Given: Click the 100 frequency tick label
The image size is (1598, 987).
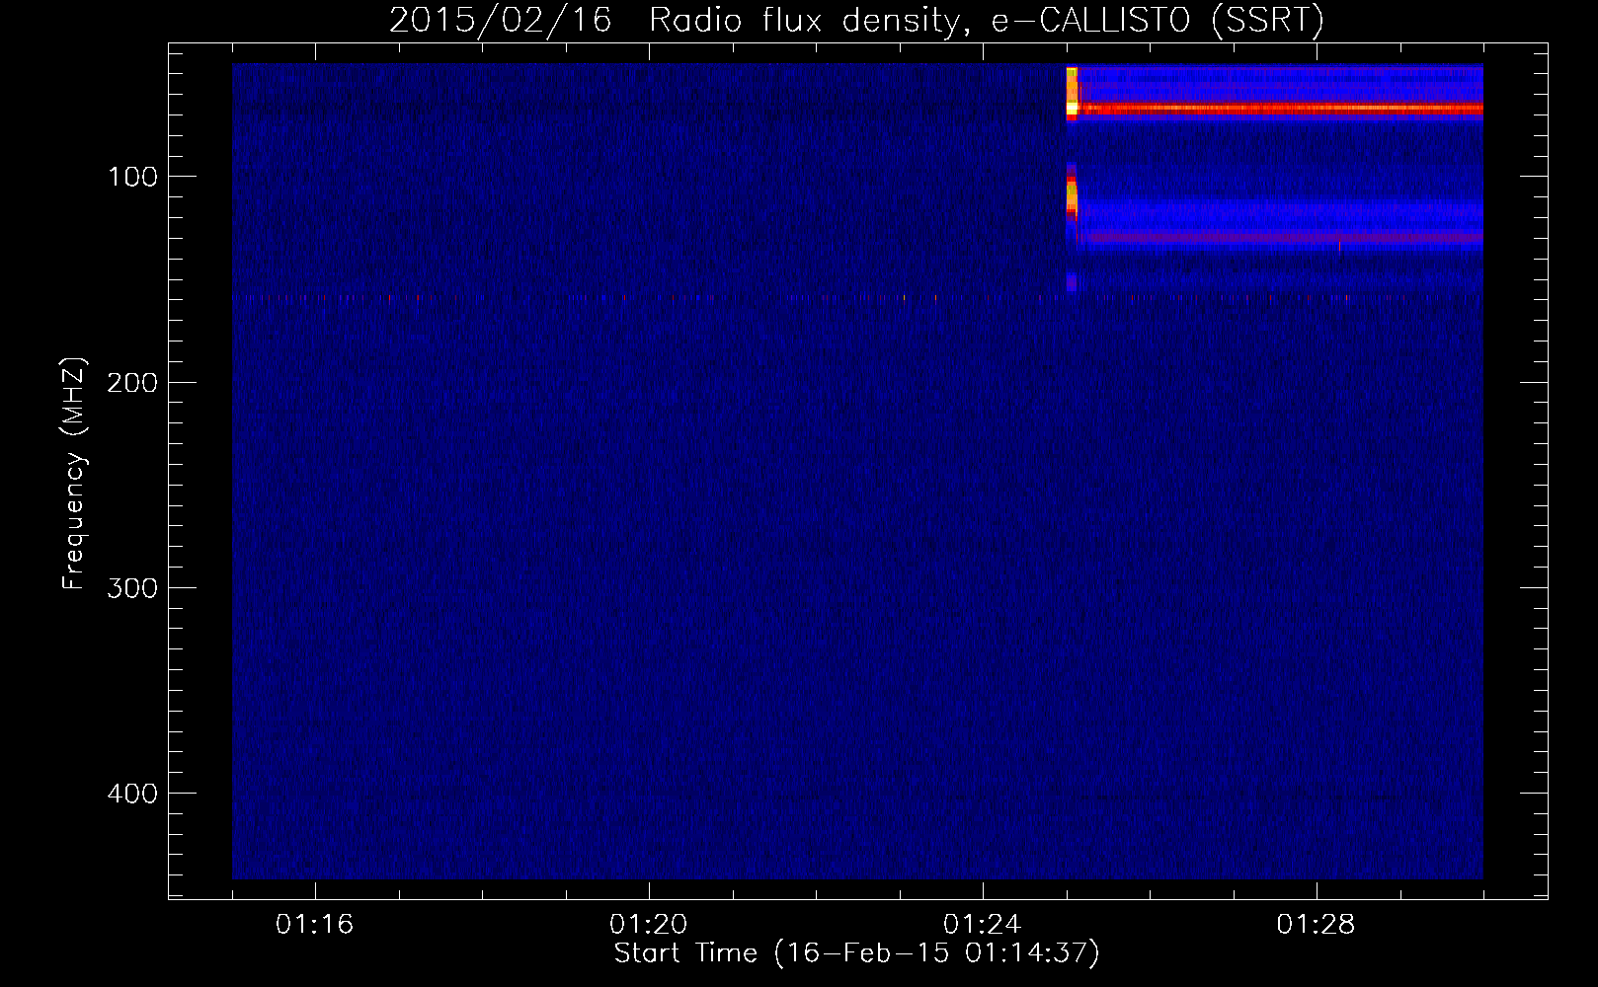Looking at the screenshot, I should [133, 177].
